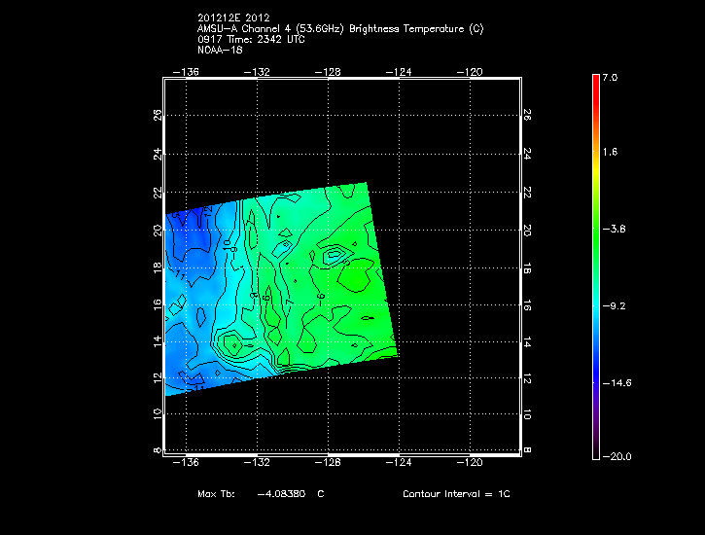The width and height of the screenshot is (705, 535).
Task: Click the 8 latitude label on left axis
Action: coord(158,450)
